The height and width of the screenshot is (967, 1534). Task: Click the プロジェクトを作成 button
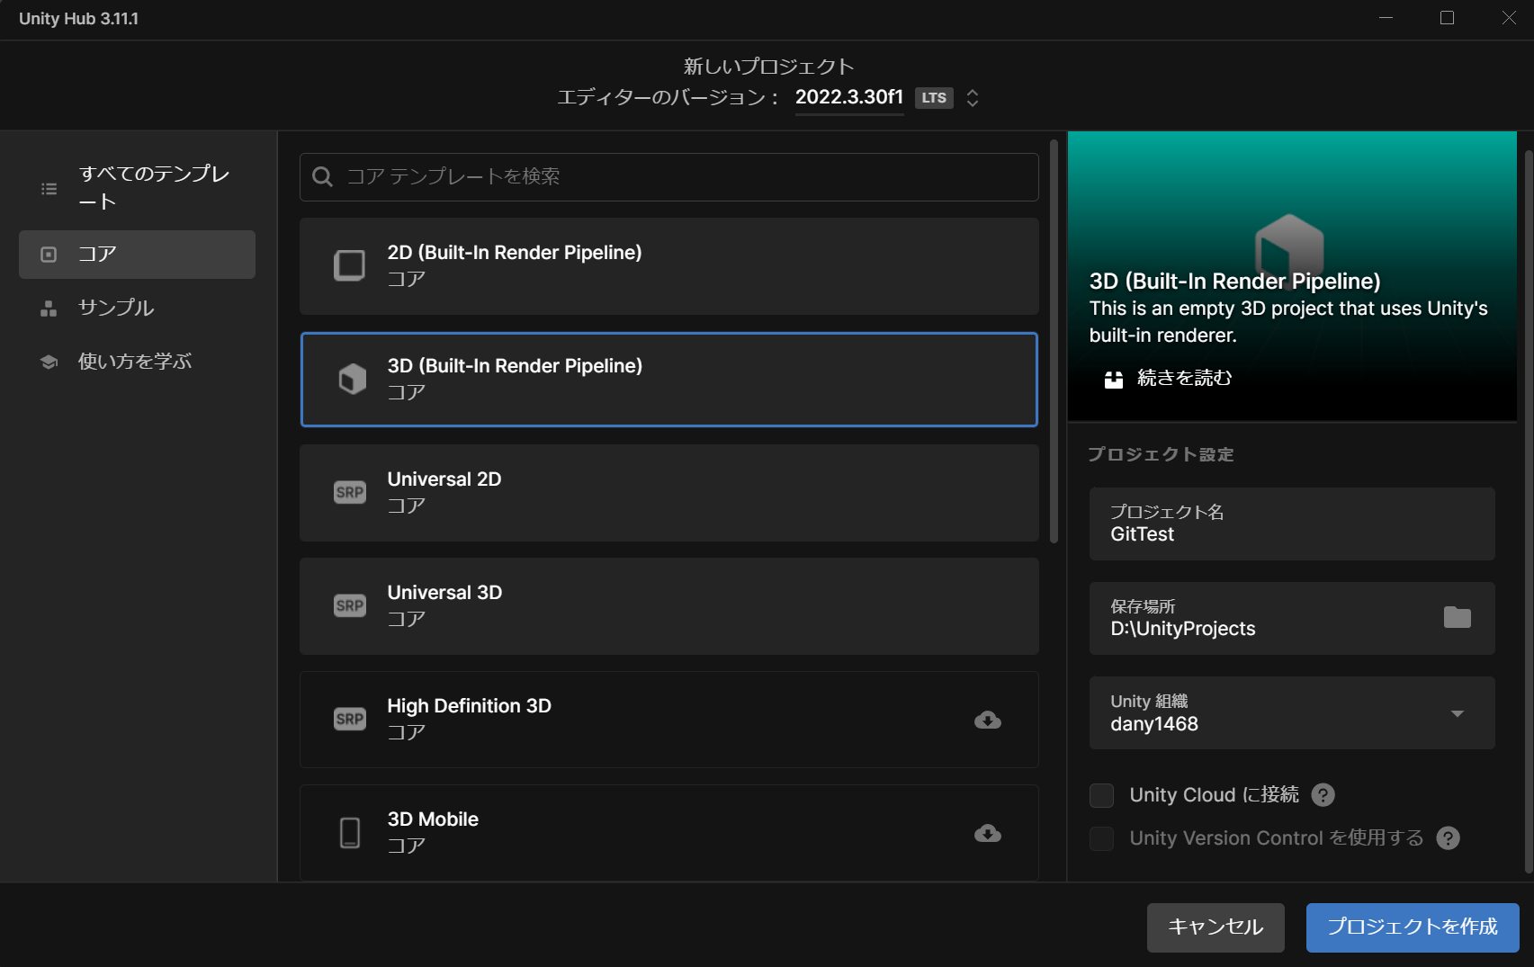click(1413, 927)
